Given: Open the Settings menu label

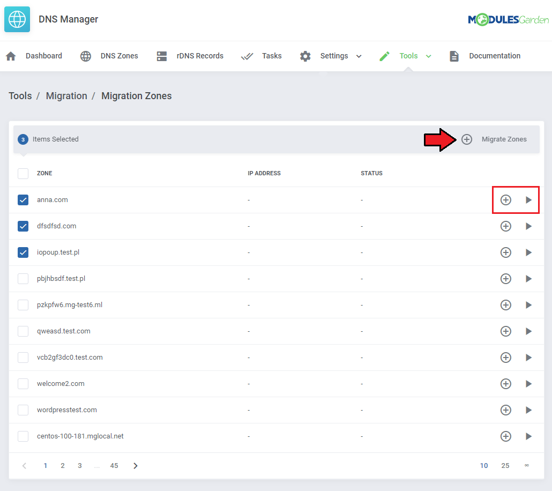Looking at the screenshot, I should (x=334, y=56).
